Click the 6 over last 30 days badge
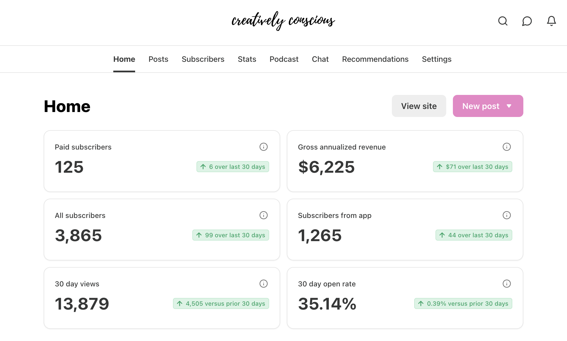This screenshot has height=341, width=567. pyautogui.click(x=233, y=167)
